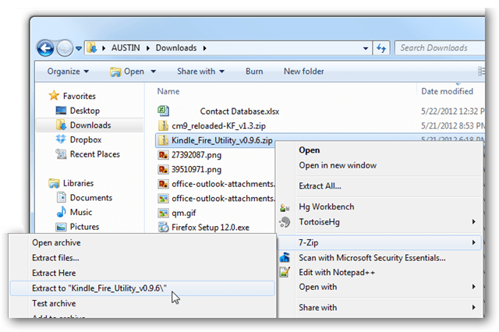Open the recent pages dropdown arrow
The image size is (499, 332).
click(79, 48)
